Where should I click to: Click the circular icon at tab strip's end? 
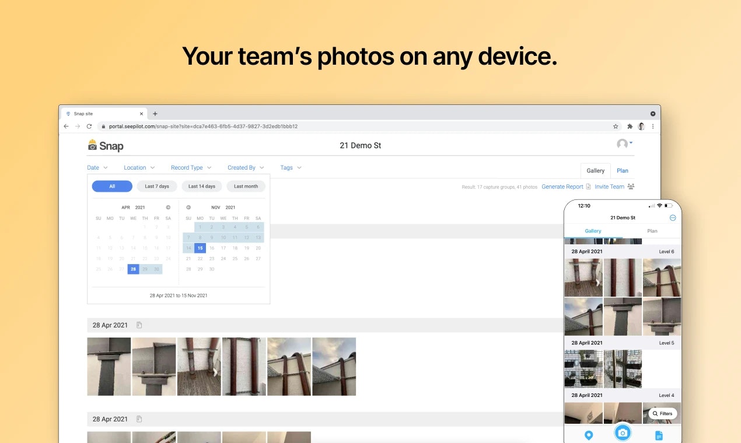click(653, 114)
